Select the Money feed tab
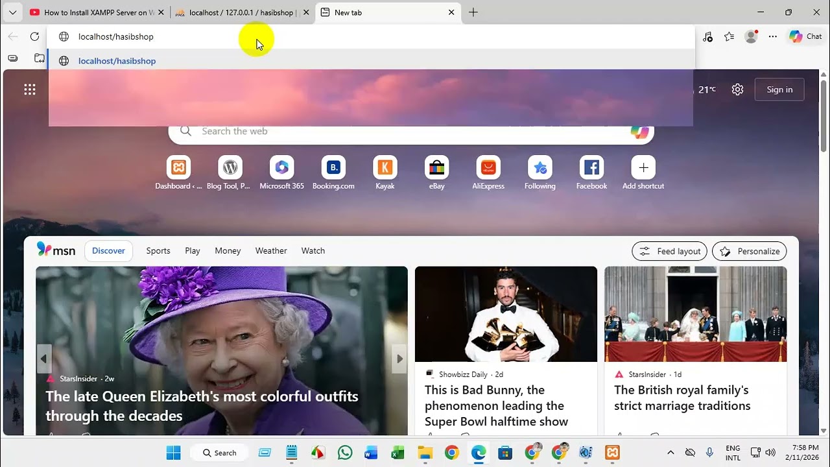The width and height of the screenshot is (830, 467). click(228, 250)
